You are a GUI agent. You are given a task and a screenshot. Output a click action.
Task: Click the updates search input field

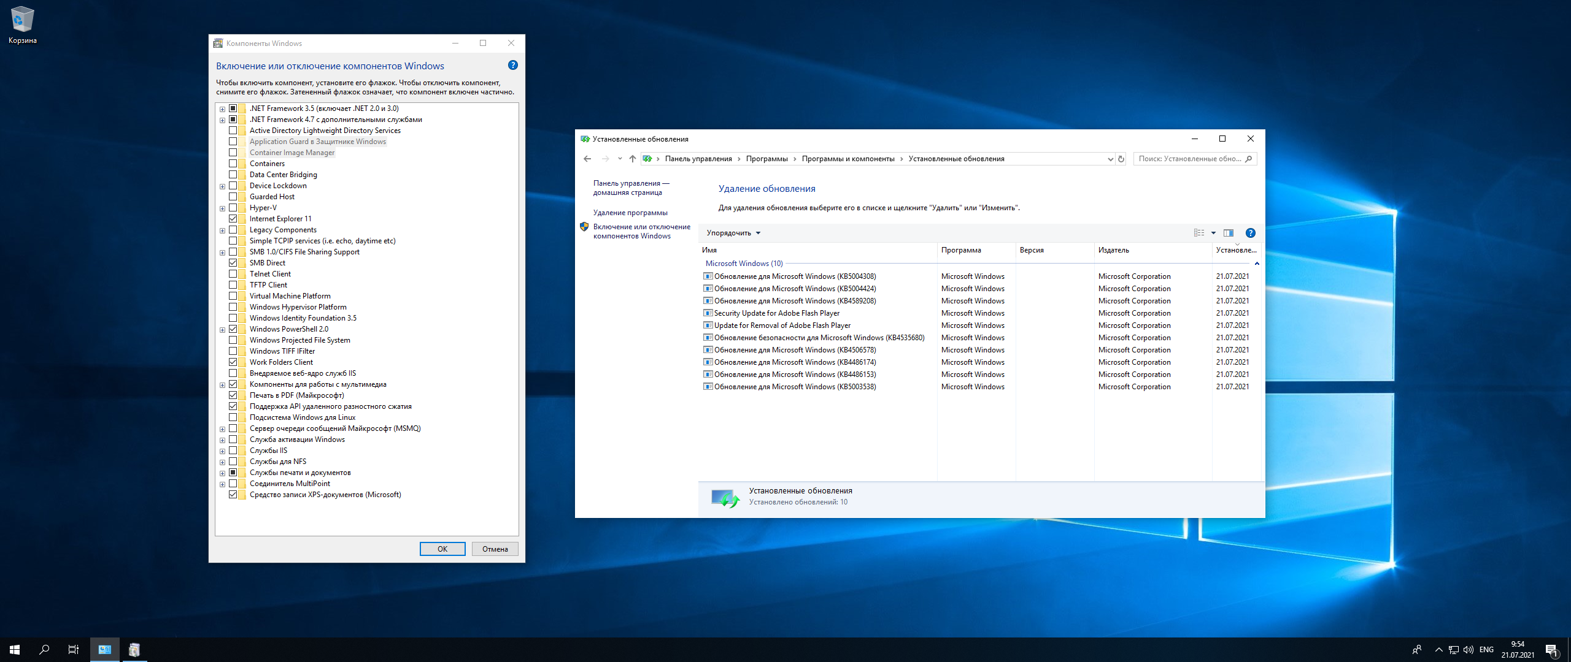pos(1189,159)
